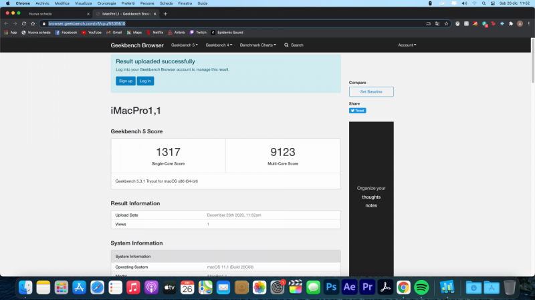Open the YouTube bookmark

pyautogui.click(x=92, y=33)
